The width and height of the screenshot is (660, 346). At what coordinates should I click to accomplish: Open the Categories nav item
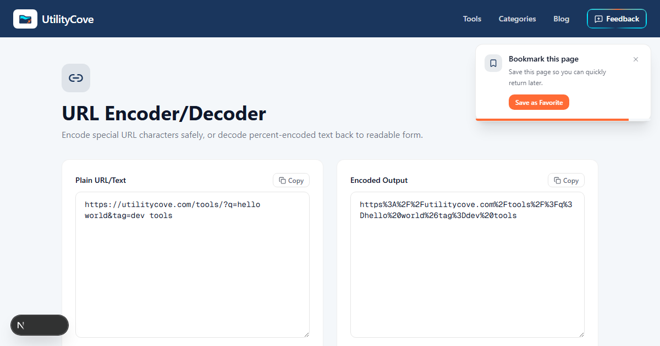pyautogui.click(x=517, y=19)
